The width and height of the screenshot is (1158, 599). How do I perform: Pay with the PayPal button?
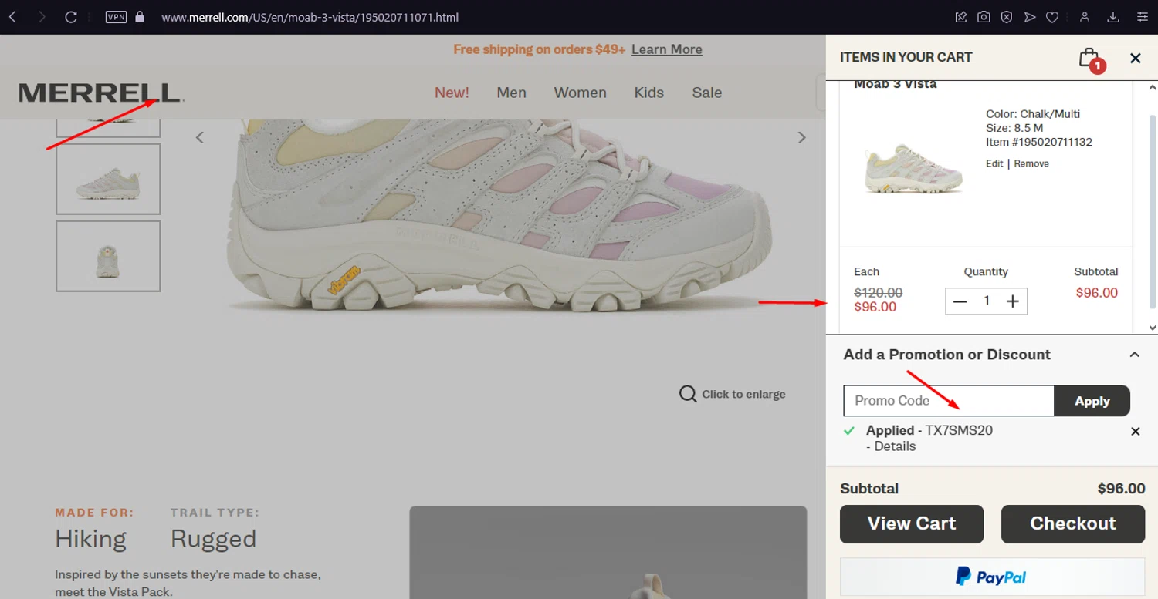(x=992, y=577)
